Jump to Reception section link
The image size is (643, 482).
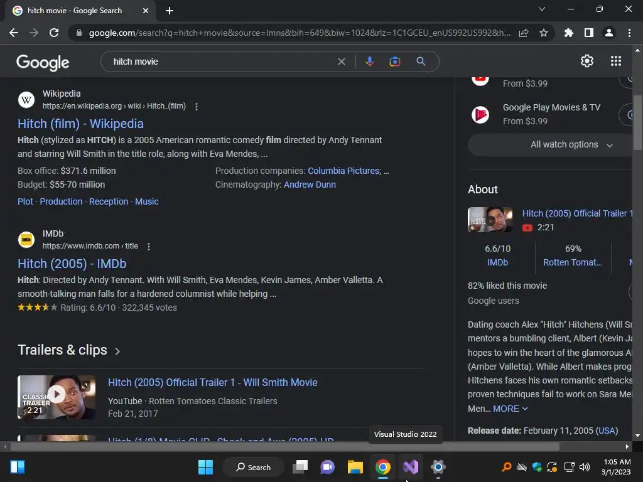pyautogui.click(x=109, y=201)
